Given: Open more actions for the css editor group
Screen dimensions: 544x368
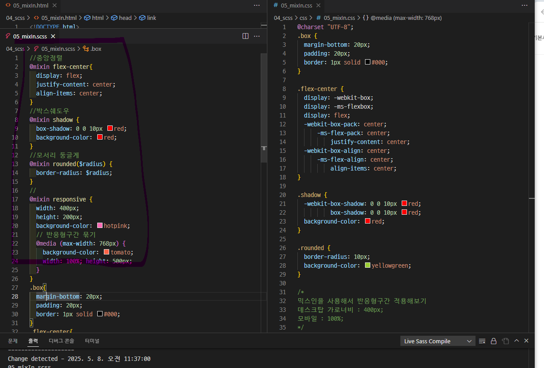Looking at the screenshot, I should point(525,5).
